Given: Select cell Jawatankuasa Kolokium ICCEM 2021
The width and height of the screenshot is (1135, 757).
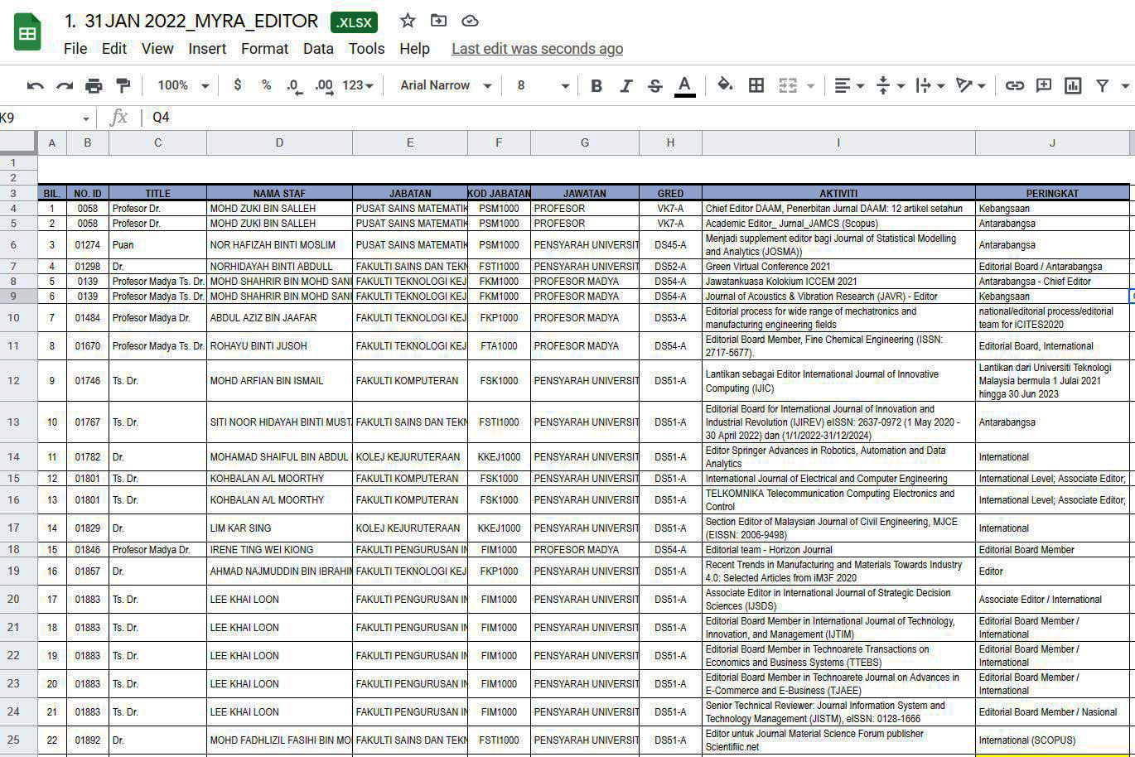Looking at the screenshot, I should [x=838, y=282].
